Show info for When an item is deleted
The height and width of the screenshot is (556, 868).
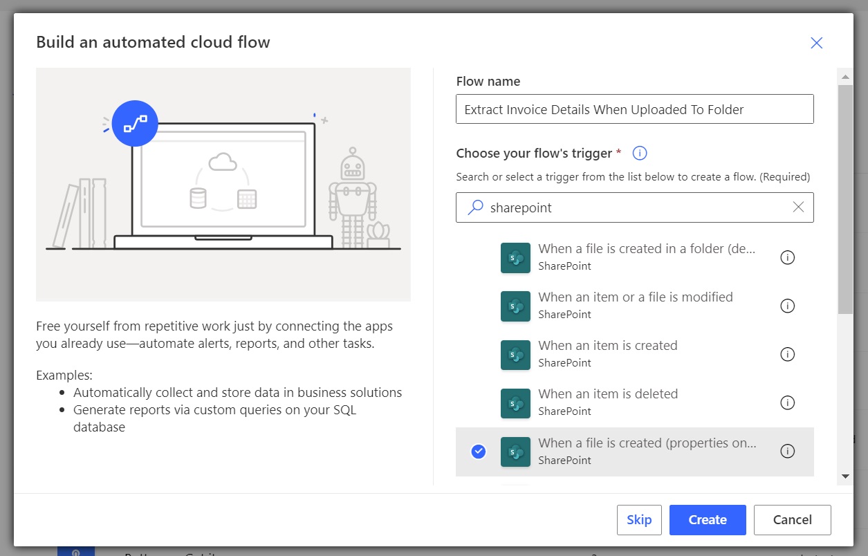pos(787,402)
